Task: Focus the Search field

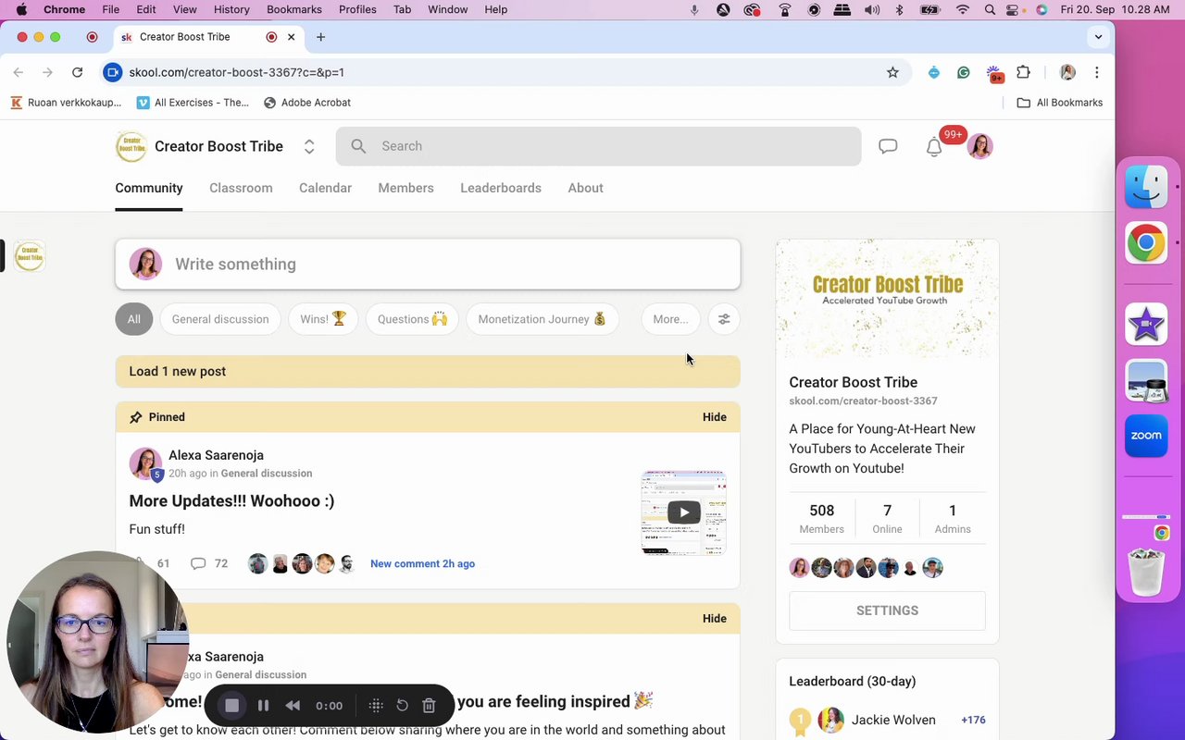Action: (x=598, y=146)
